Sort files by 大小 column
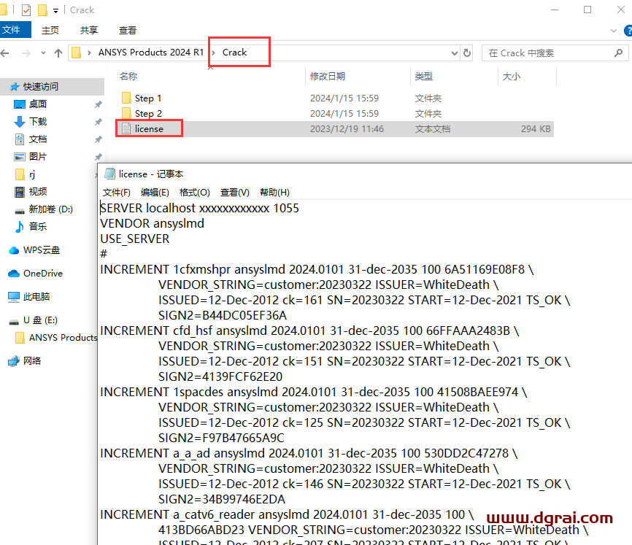The width and height of the screenshot is (632, 545). point(512,76)
